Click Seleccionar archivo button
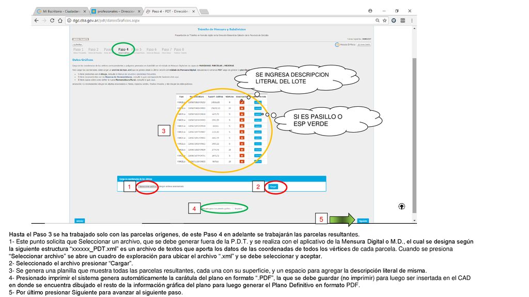 point(147,187)
